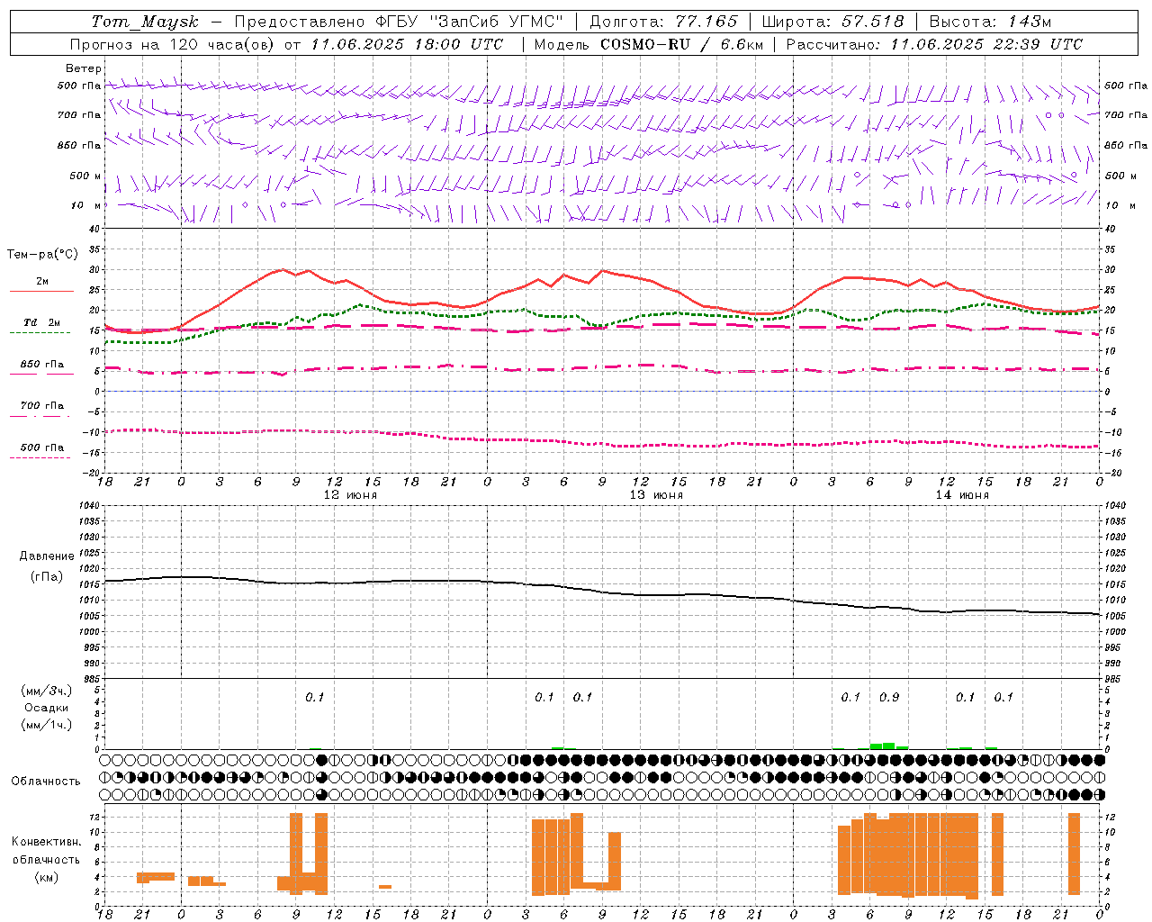This screenshot has height=922, width=1152.
Task: Click the '(мм/3ч.)' precipitation unit label
Action: [47, 691]
